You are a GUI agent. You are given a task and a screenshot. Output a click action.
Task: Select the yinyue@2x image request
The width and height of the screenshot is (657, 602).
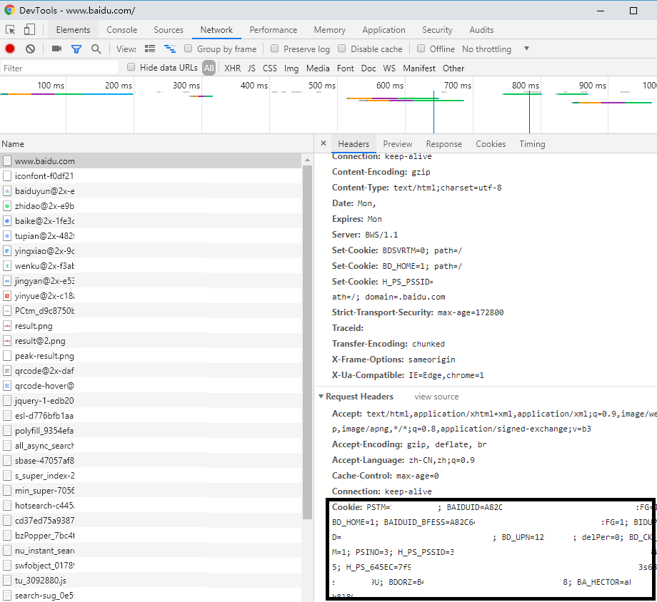pyautogui.click(x=151, y=296)
